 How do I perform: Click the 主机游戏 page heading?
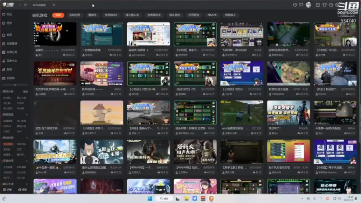40,15
